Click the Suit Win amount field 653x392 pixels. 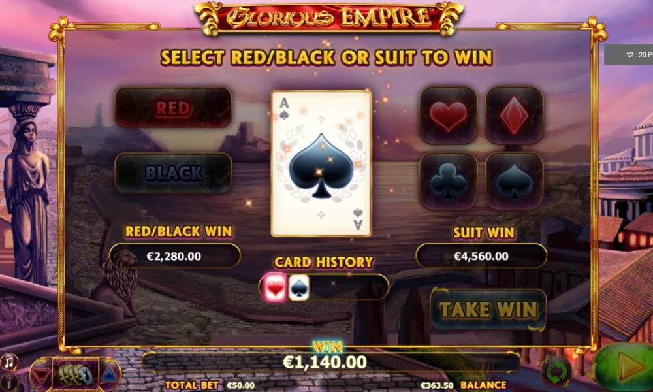pos(481,255)
